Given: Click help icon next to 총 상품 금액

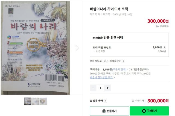Looking at the screenshot, I should point(106,101).
